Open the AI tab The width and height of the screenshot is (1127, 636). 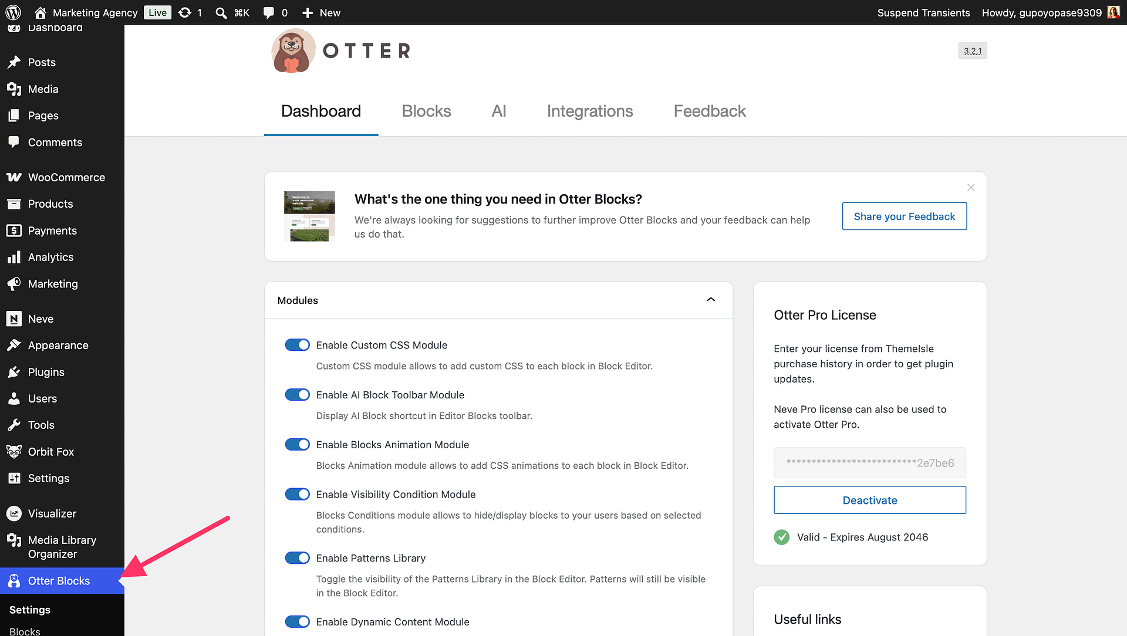pos(499,111)
